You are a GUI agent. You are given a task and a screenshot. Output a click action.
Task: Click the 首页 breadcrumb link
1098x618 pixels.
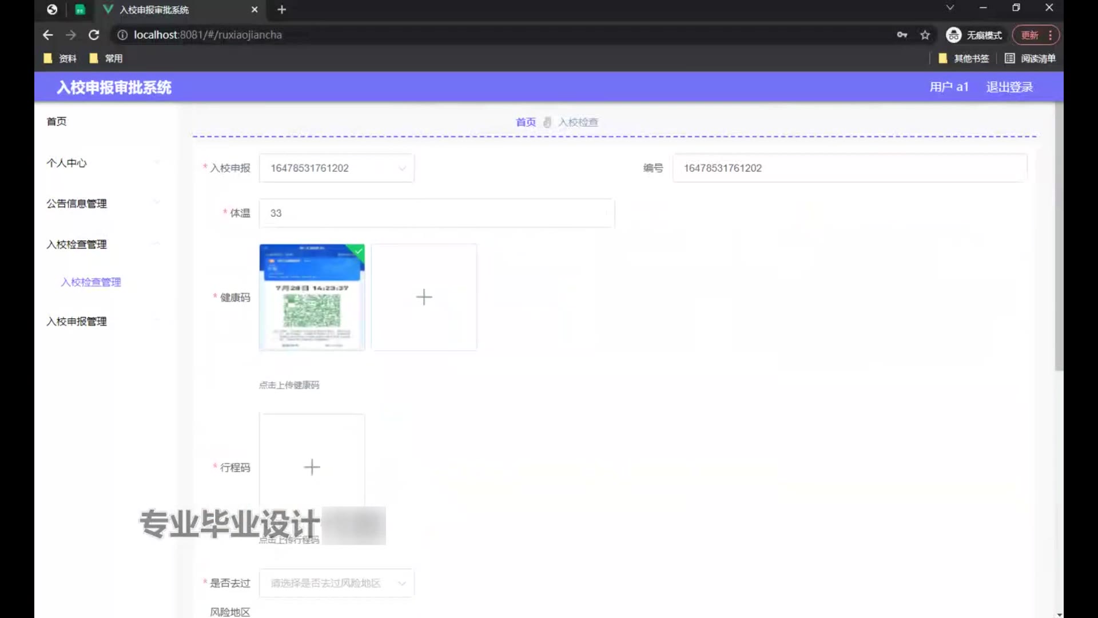coord(526,122)
